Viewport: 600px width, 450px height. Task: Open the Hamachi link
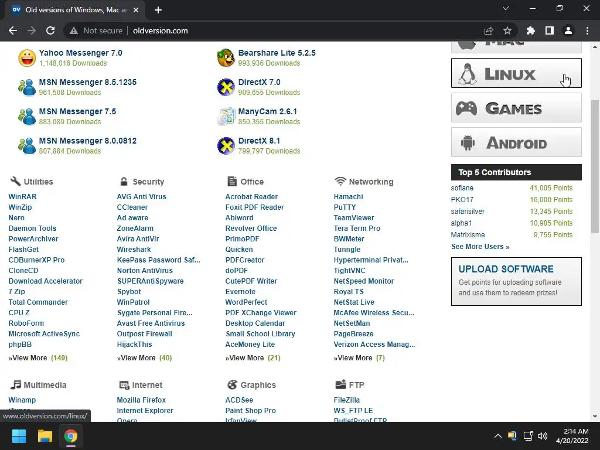coord(348,197)
